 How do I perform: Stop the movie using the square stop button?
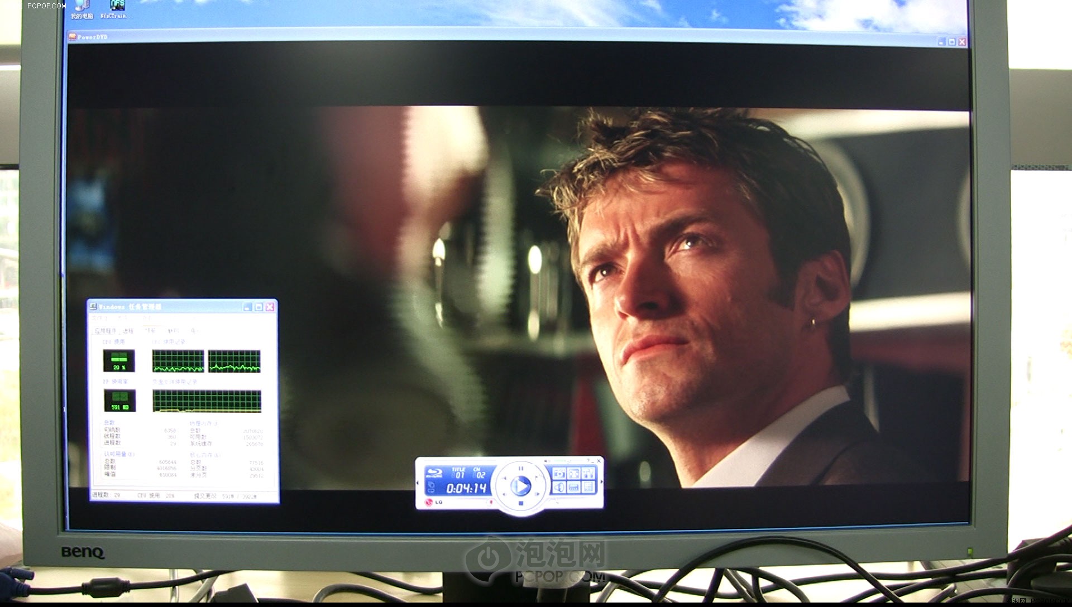(x=521, y=503)
